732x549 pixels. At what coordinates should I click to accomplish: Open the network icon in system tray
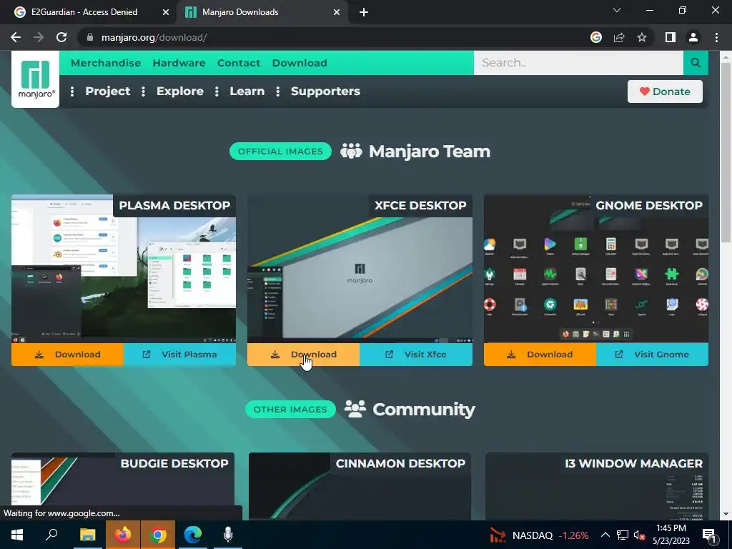point(623,535)
